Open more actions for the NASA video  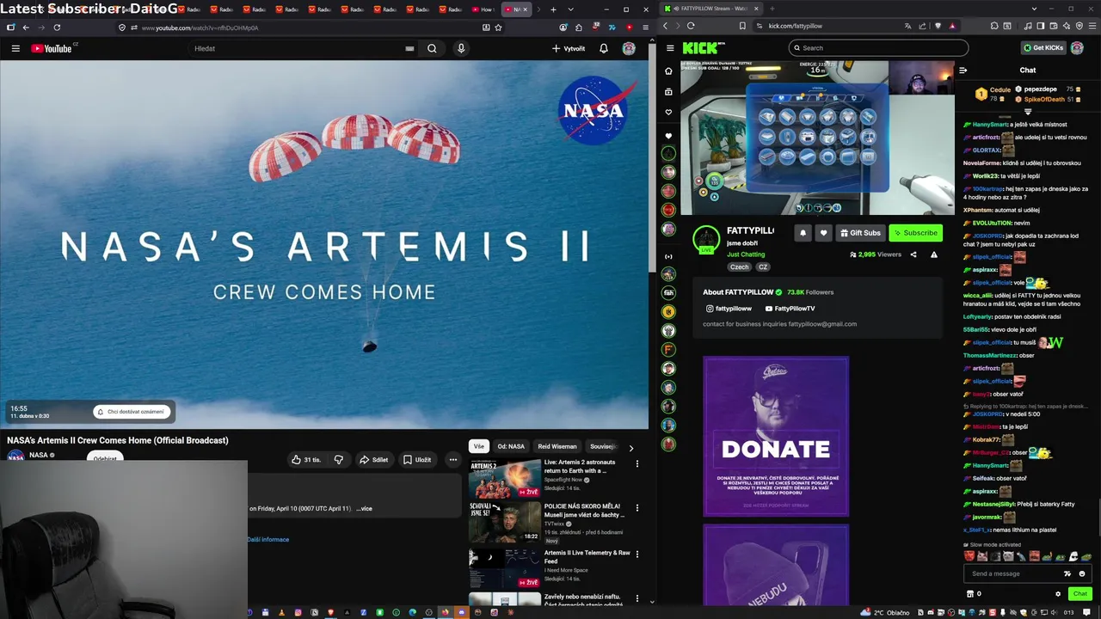click(453, 459)
